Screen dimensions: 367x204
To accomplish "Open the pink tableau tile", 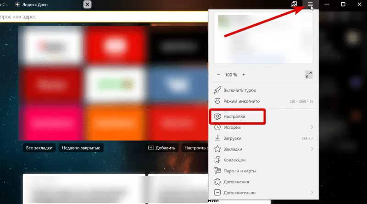I will [x=52, y=123].
